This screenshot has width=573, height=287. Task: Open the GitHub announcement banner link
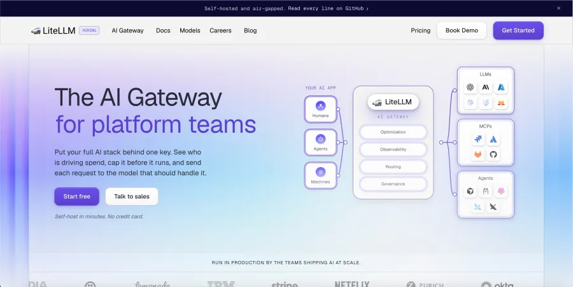286,8
